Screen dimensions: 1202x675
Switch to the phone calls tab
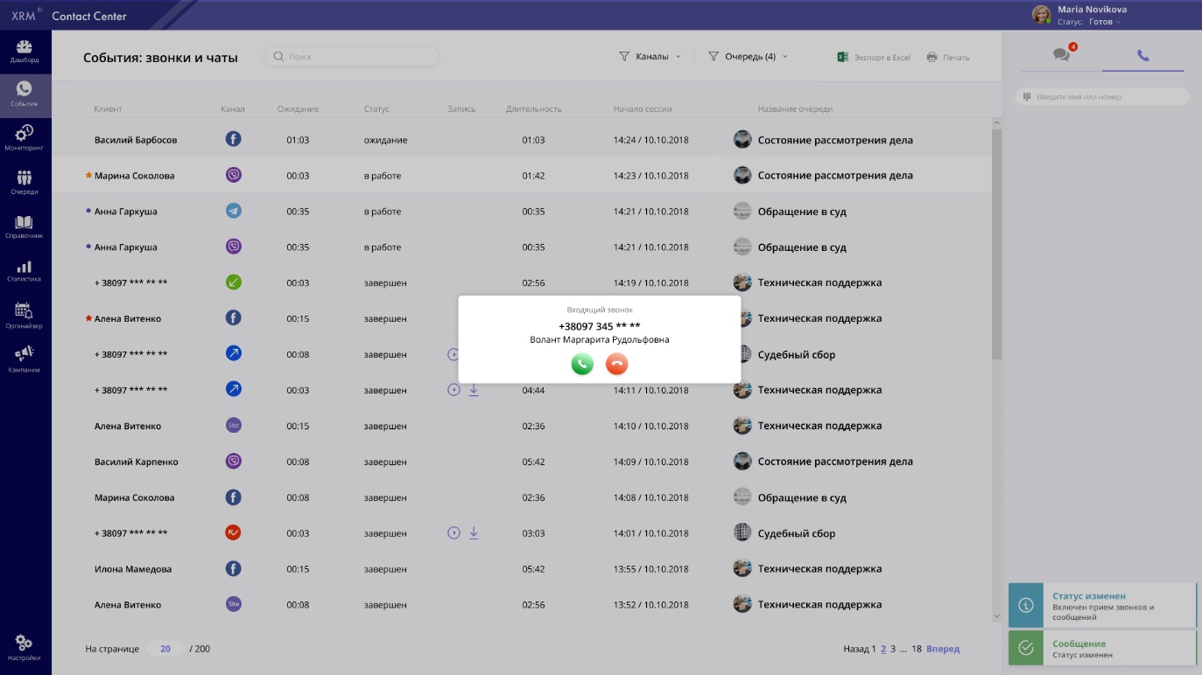1142,55
